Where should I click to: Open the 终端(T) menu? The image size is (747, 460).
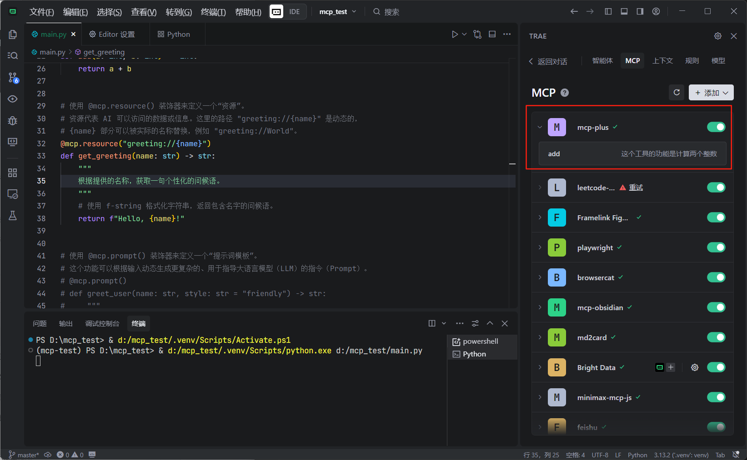pos(213,12)
